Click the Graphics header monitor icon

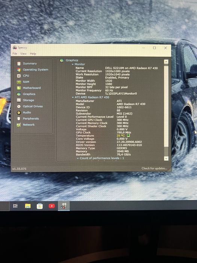click(62, 60)
